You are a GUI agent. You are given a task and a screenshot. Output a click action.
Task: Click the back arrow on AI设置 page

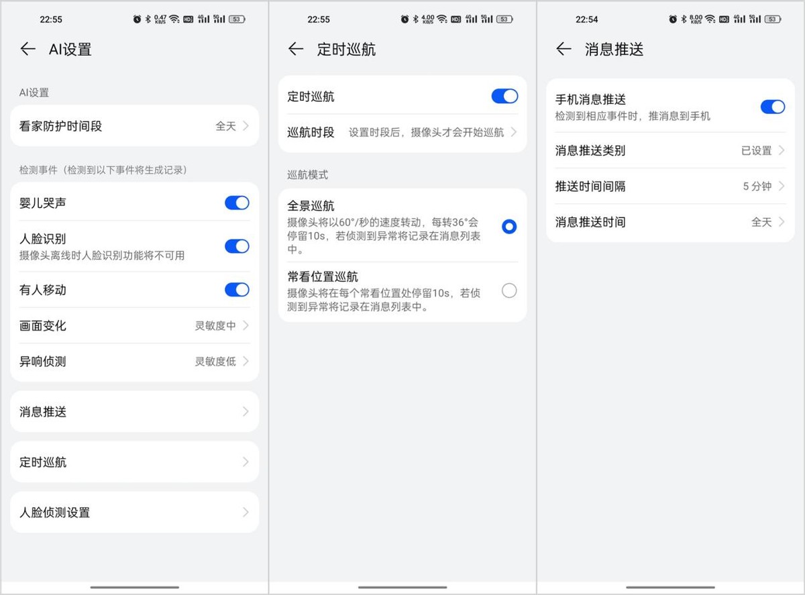(x=28, y=49)
